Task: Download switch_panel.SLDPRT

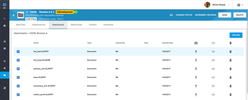Action: (x=196, y=95)
